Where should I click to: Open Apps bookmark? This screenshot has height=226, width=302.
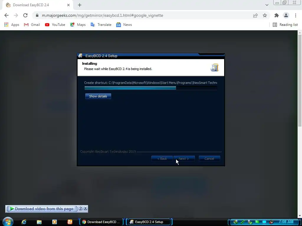pyautogui.click(x=12, y=25)
